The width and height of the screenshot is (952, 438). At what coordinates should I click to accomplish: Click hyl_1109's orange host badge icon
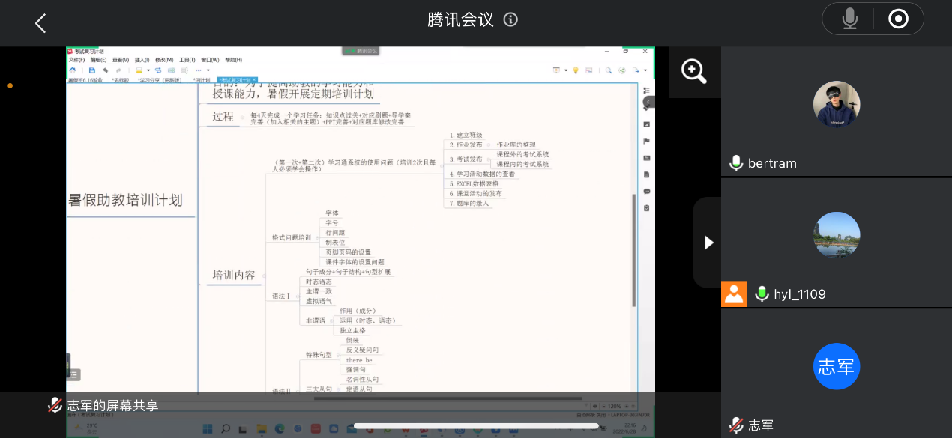point(734,294)
